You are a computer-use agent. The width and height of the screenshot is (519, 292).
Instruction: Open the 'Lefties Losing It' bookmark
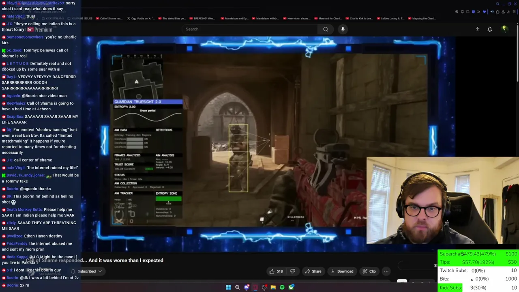pyautogui.click(x=390, y=19)
